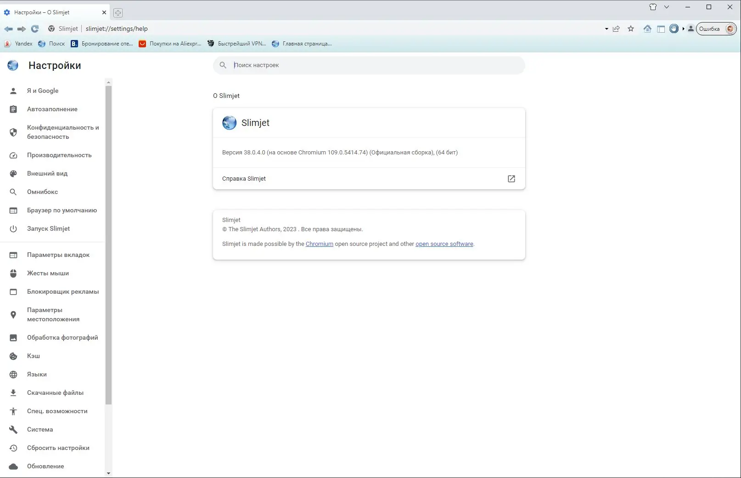This screenshot has height=478, width=741.
Task: Open the Автозаполнение settings section
Action: [52, 109]
